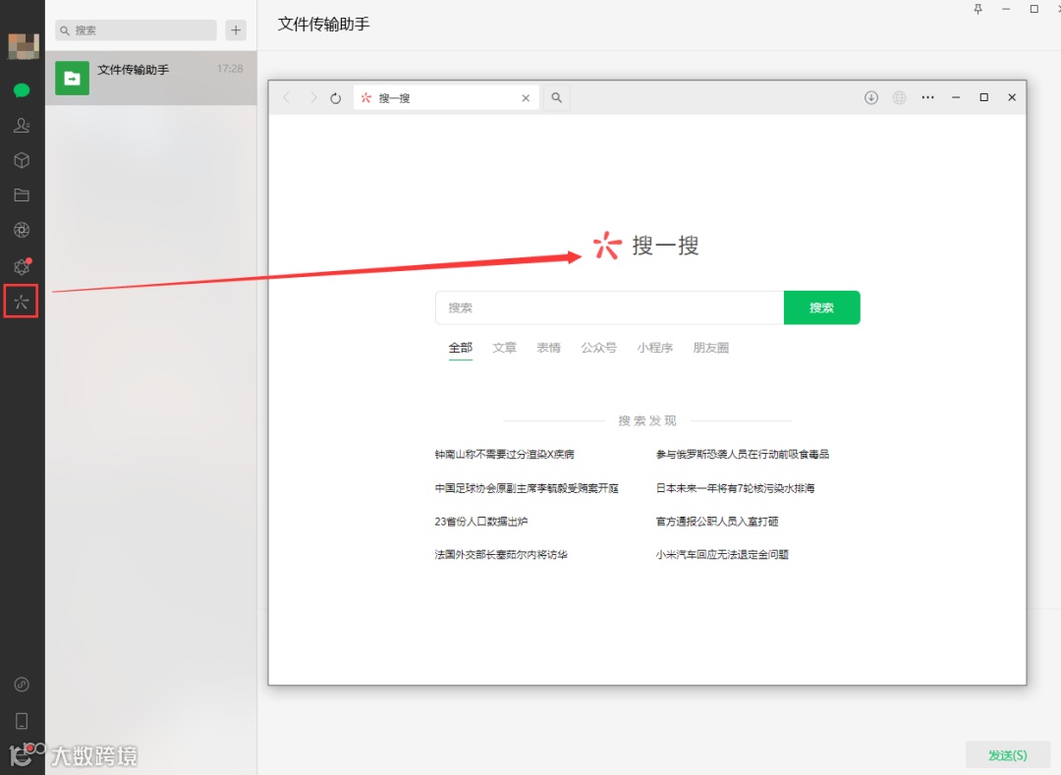Image resolution: width=1061 pixels, height=775 pixels.
Task: Click the phone icon in sidebar bottom
Action: click(22, 721)
